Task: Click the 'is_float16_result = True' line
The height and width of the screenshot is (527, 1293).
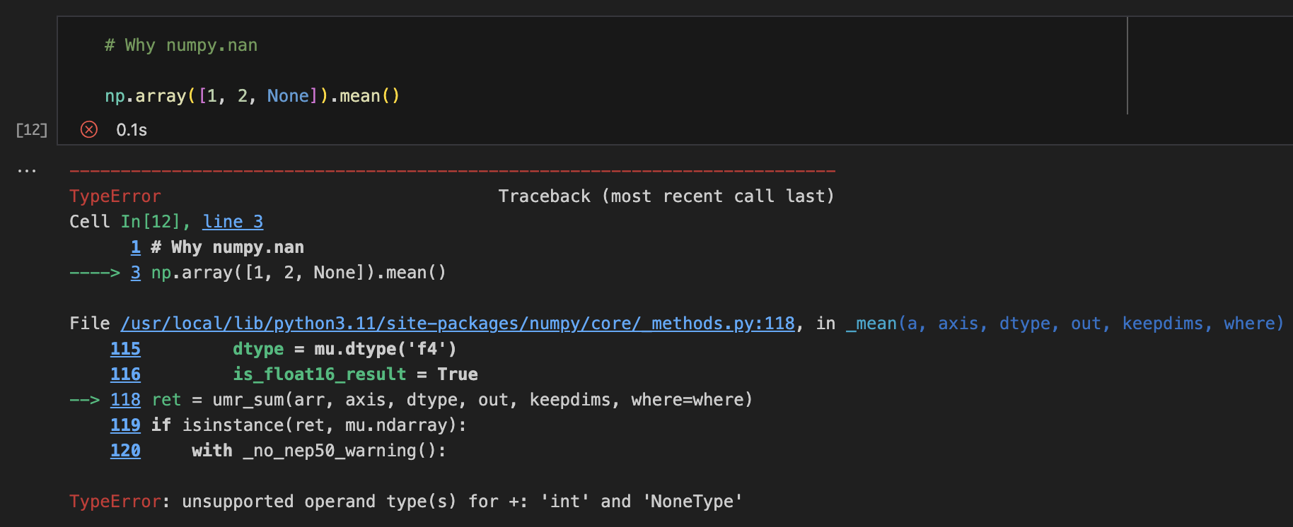Action: 355,374
